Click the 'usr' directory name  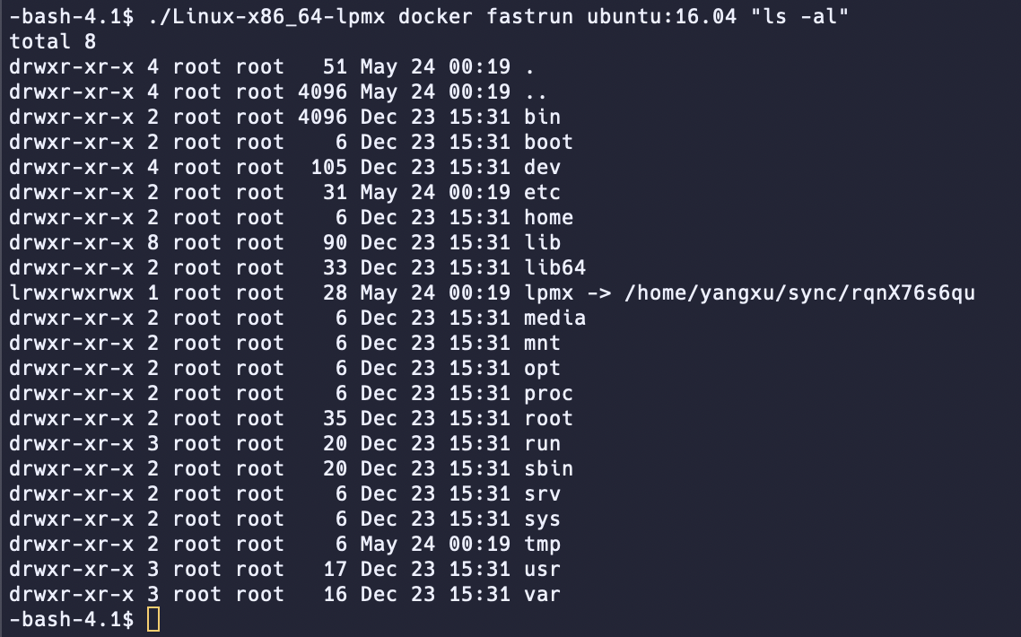click(542, 569)
